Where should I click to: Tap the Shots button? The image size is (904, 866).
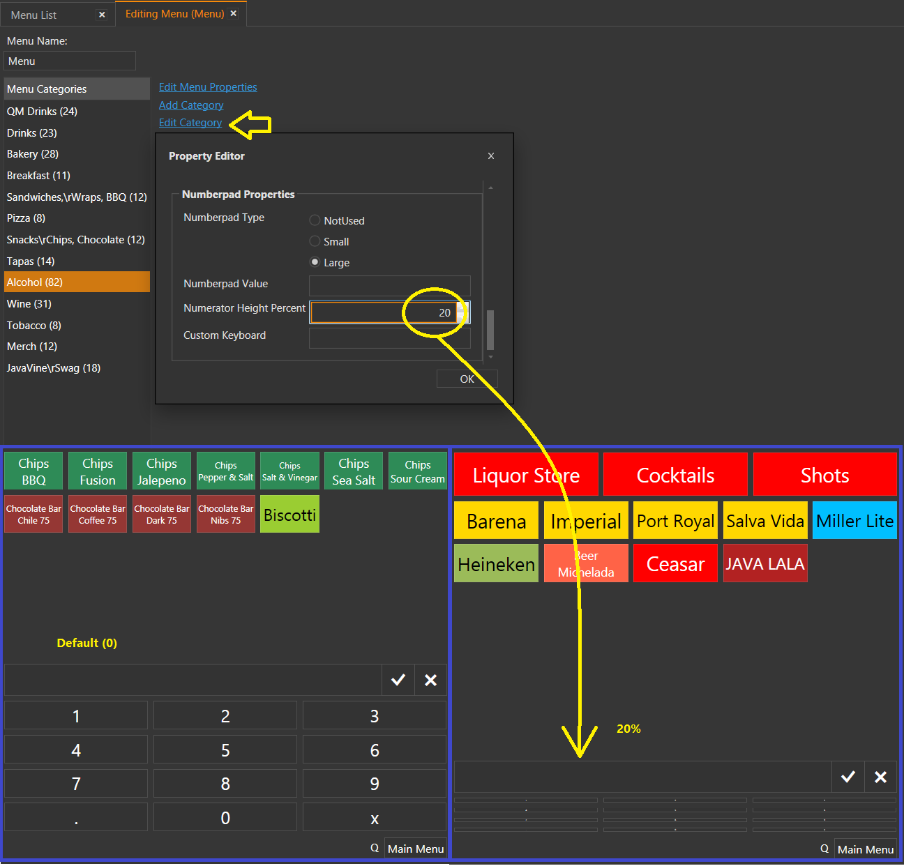pyautogui.click(x=824, y=475)
